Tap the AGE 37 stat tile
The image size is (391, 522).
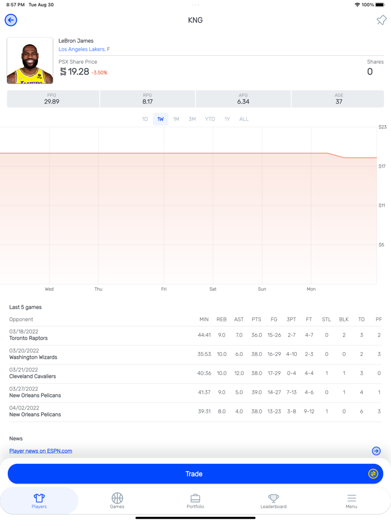[338, 99]
